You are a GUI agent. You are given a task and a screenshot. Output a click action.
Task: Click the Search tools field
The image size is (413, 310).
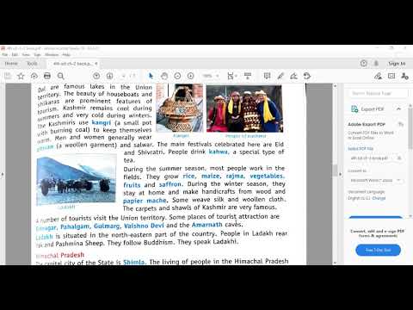point(378,93)
